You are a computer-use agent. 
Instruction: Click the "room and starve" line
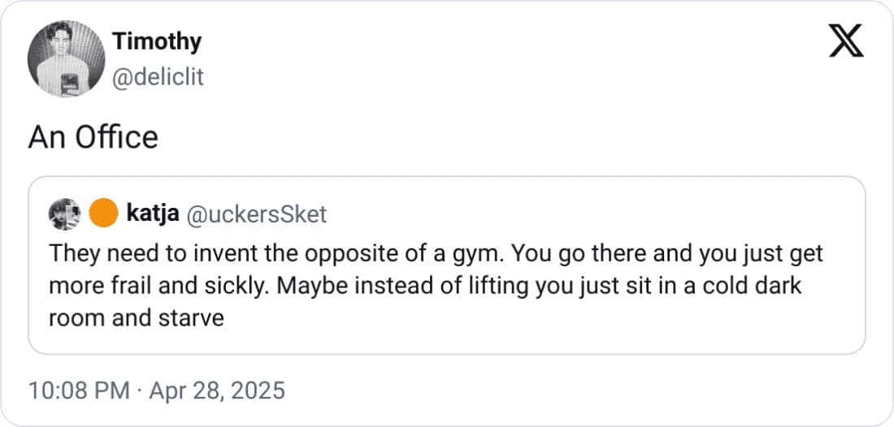click(136, 317)
